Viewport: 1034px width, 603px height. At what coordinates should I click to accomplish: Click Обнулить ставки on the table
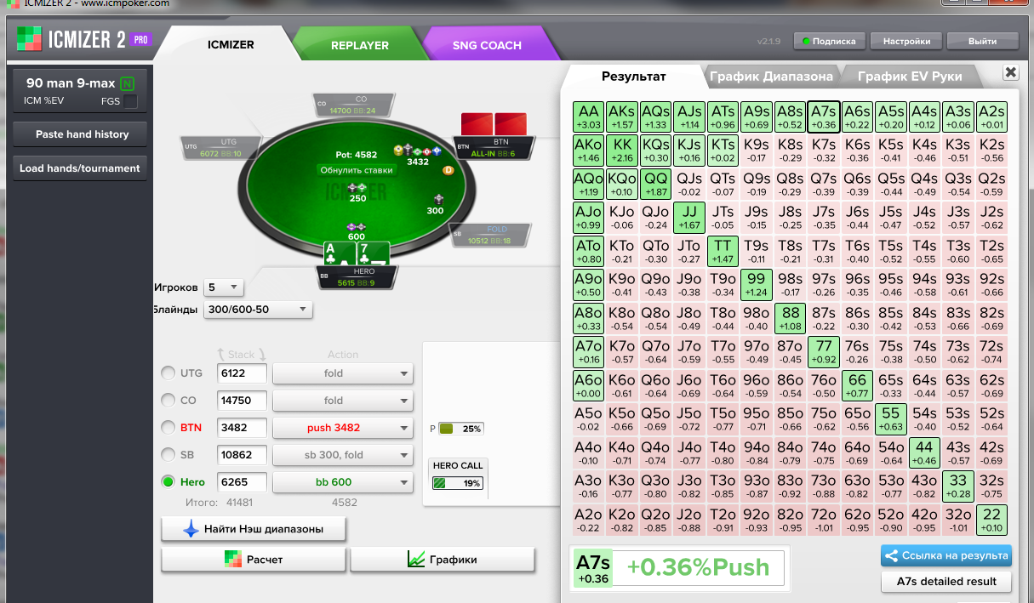(x=356, y=170)
